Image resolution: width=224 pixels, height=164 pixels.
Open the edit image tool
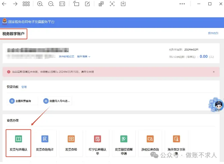87,4
